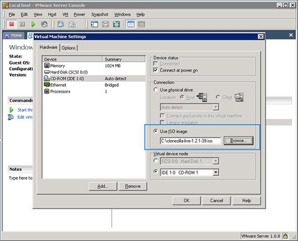Click the Processors device icon
Screen dimensions: 298x241
(47, 91)
